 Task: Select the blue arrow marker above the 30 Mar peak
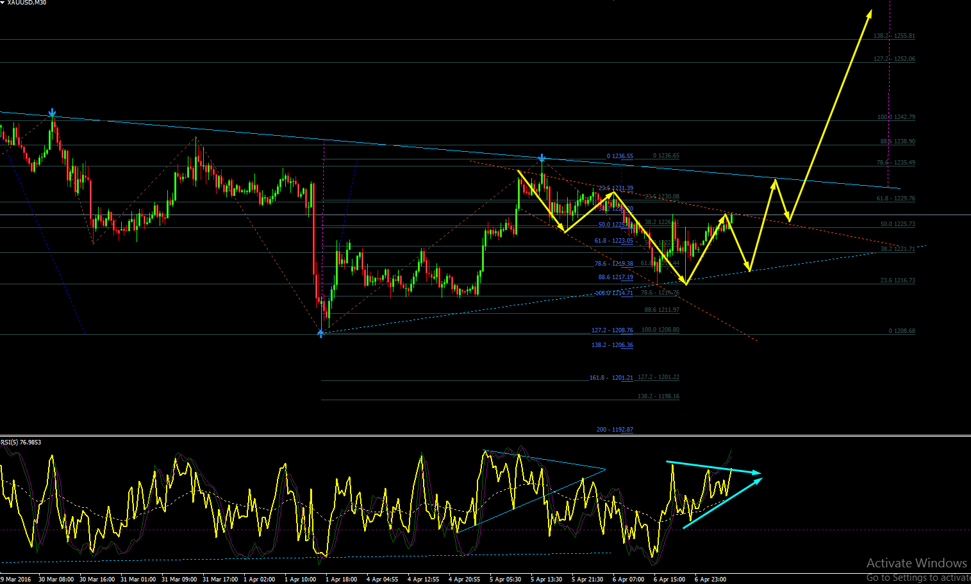point(52,113)
